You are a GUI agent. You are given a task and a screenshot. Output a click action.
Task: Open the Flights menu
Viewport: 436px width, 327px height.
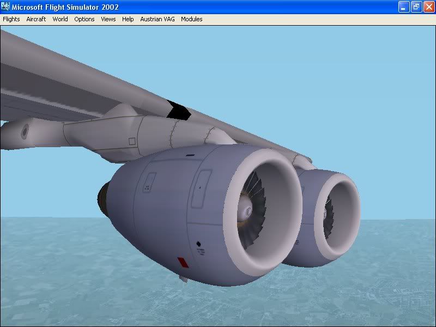point(11,19)
